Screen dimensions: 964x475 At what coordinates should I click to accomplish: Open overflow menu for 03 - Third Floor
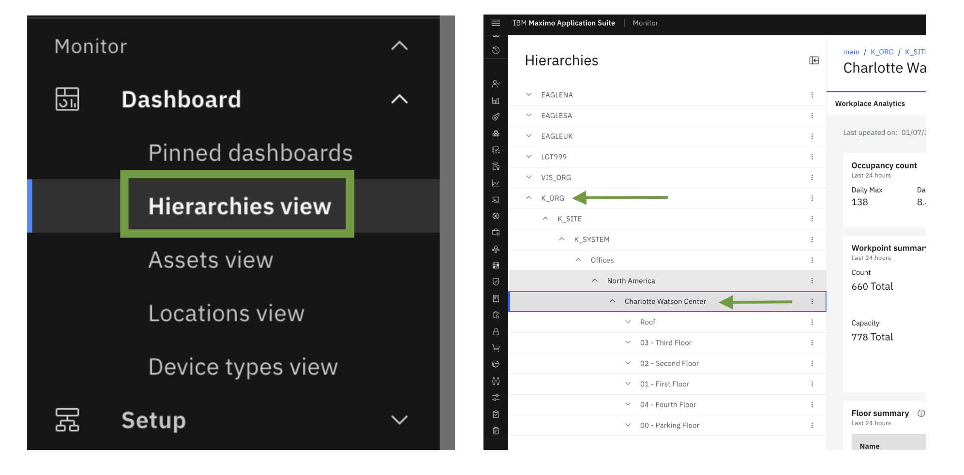tap(812, 342)
